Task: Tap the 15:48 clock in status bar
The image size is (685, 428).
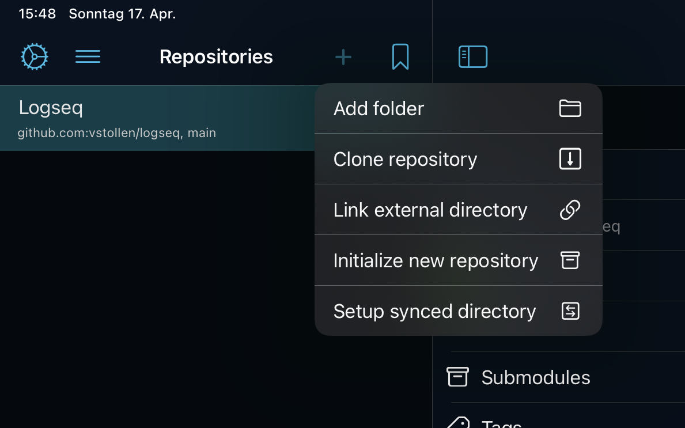Action: coord(37,14)
